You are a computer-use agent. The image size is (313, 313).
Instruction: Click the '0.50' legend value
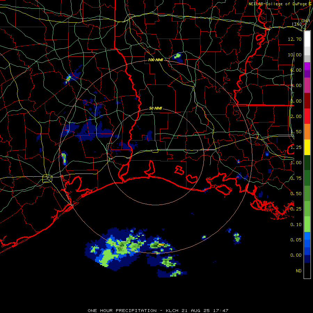coord(296,194)
